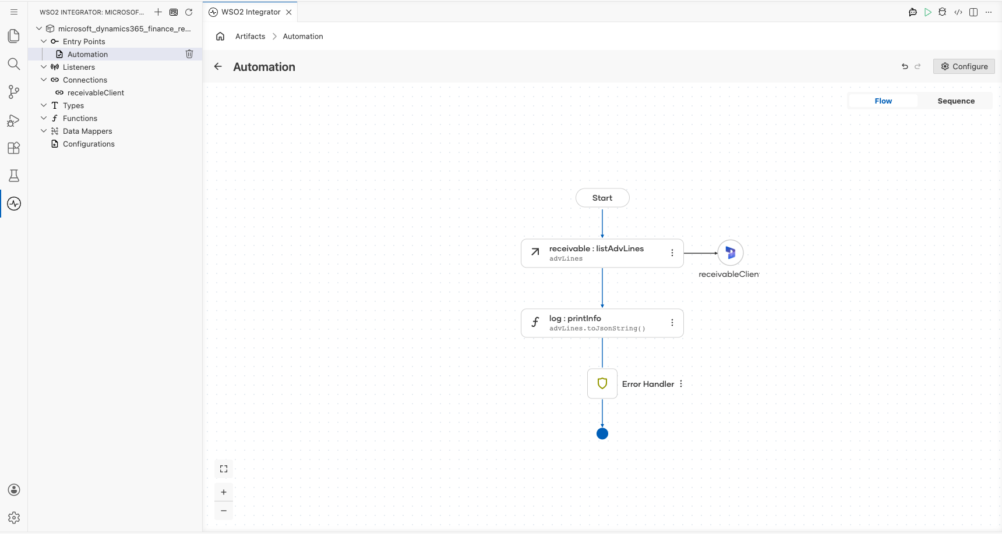The image size is (1002, 534).
Task: Switch to the Flow view
Action: point(883,101)
